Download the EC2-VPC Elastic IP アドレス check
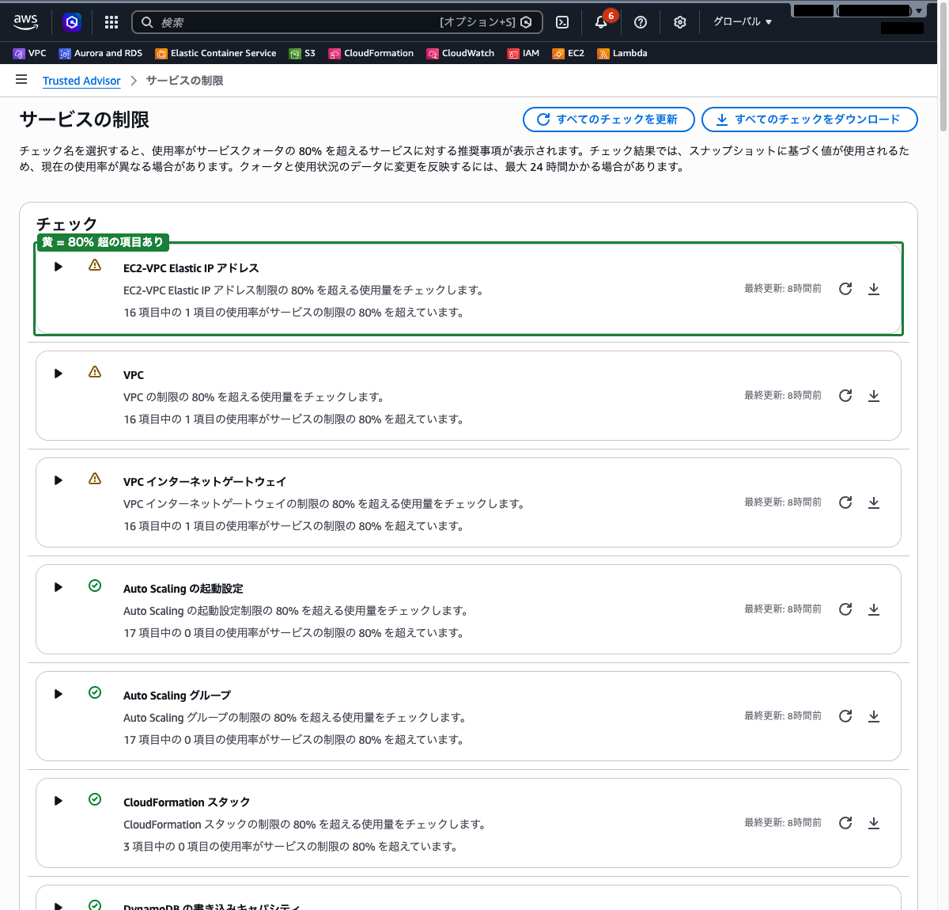Image resolution: width=949 pixels, height=910 pixels. (x=874, y=289)
